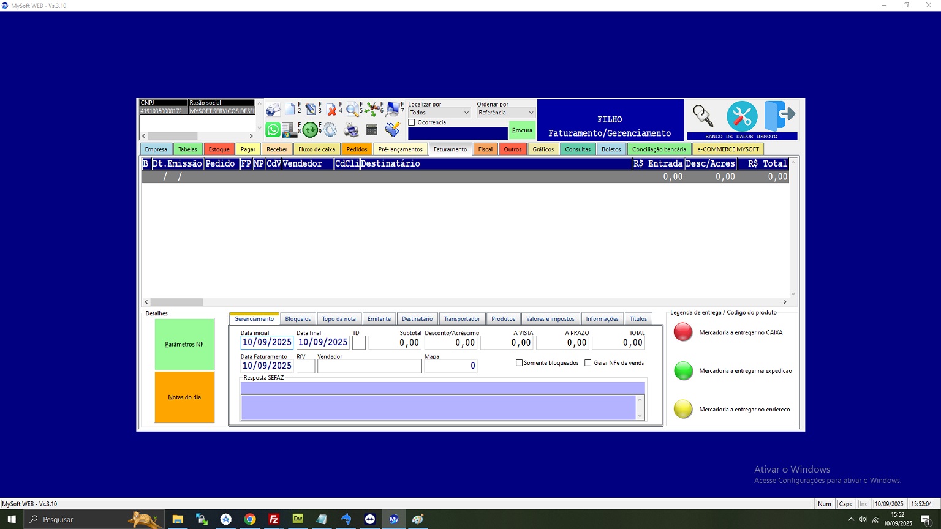
Task: Open the Valores e impostos tab
Action: 550,318
